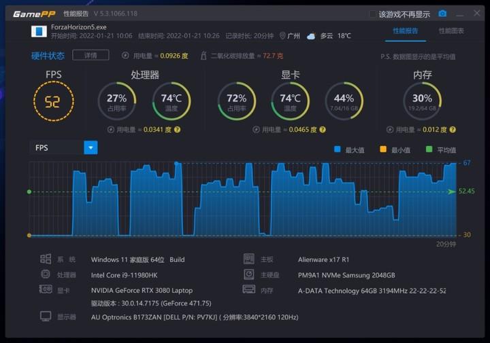
Task: Click the memory 30% usage gauge
Action: pyautogui.click(x=422, y=101)
